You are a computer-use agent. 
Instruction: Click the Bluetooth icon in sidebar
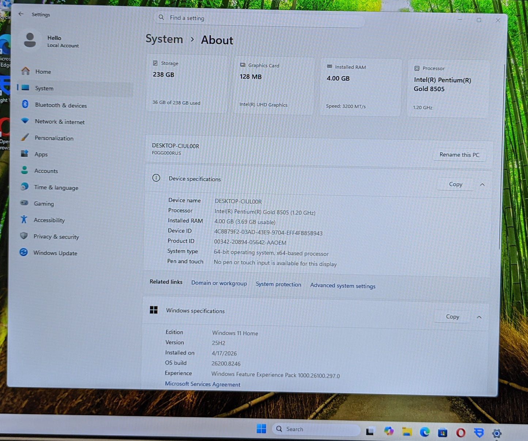point(25,104)
